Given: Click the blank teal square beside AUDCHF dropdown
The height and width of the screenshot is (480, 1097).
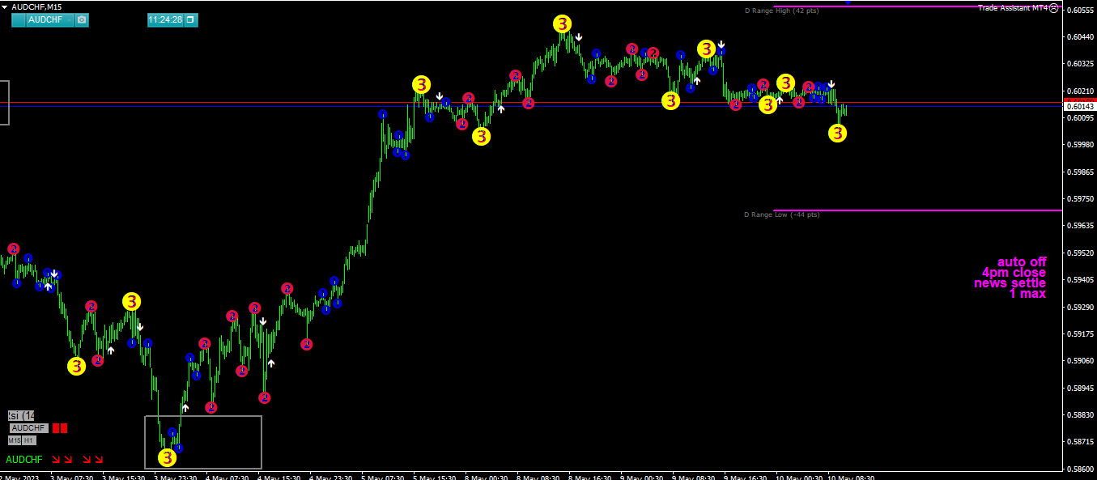Looking at the screenshot, I should point(19,19).
